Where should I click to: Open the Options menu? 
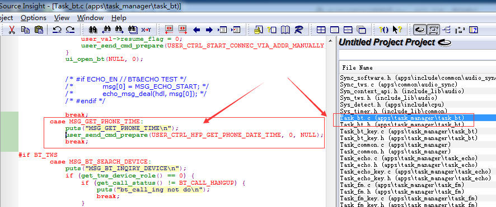click(x=34, y=18)
